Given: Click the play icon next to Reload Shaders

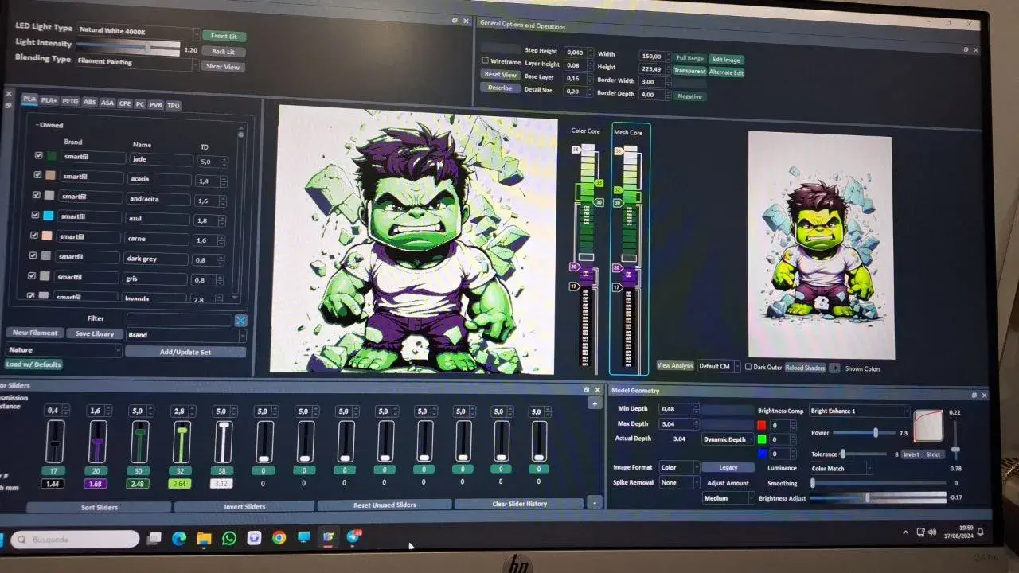Looking at the screenshot, I should [834, 368].
